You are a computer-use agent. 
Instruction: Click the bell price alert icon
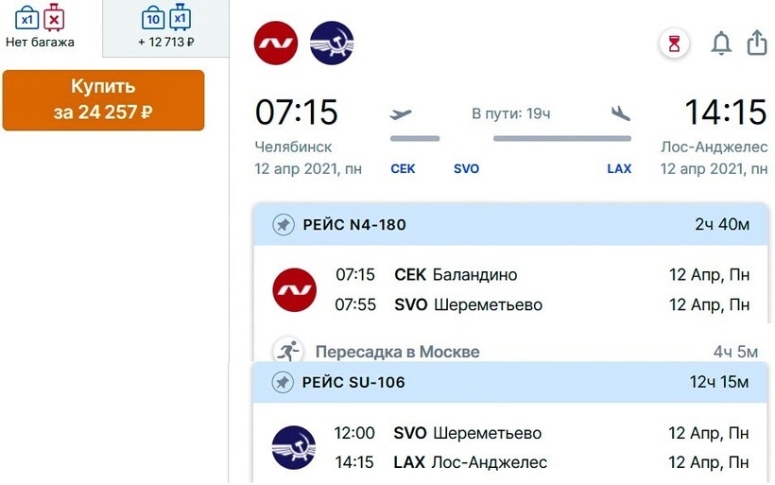[x=721, y=43]
